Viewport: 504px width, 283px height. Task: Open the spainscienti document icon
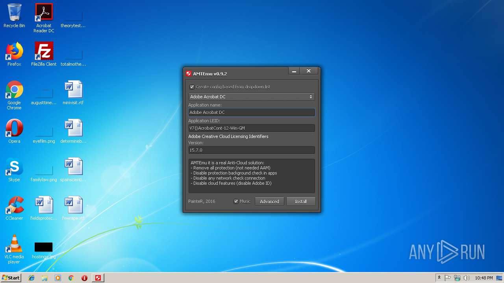point(73,170)
